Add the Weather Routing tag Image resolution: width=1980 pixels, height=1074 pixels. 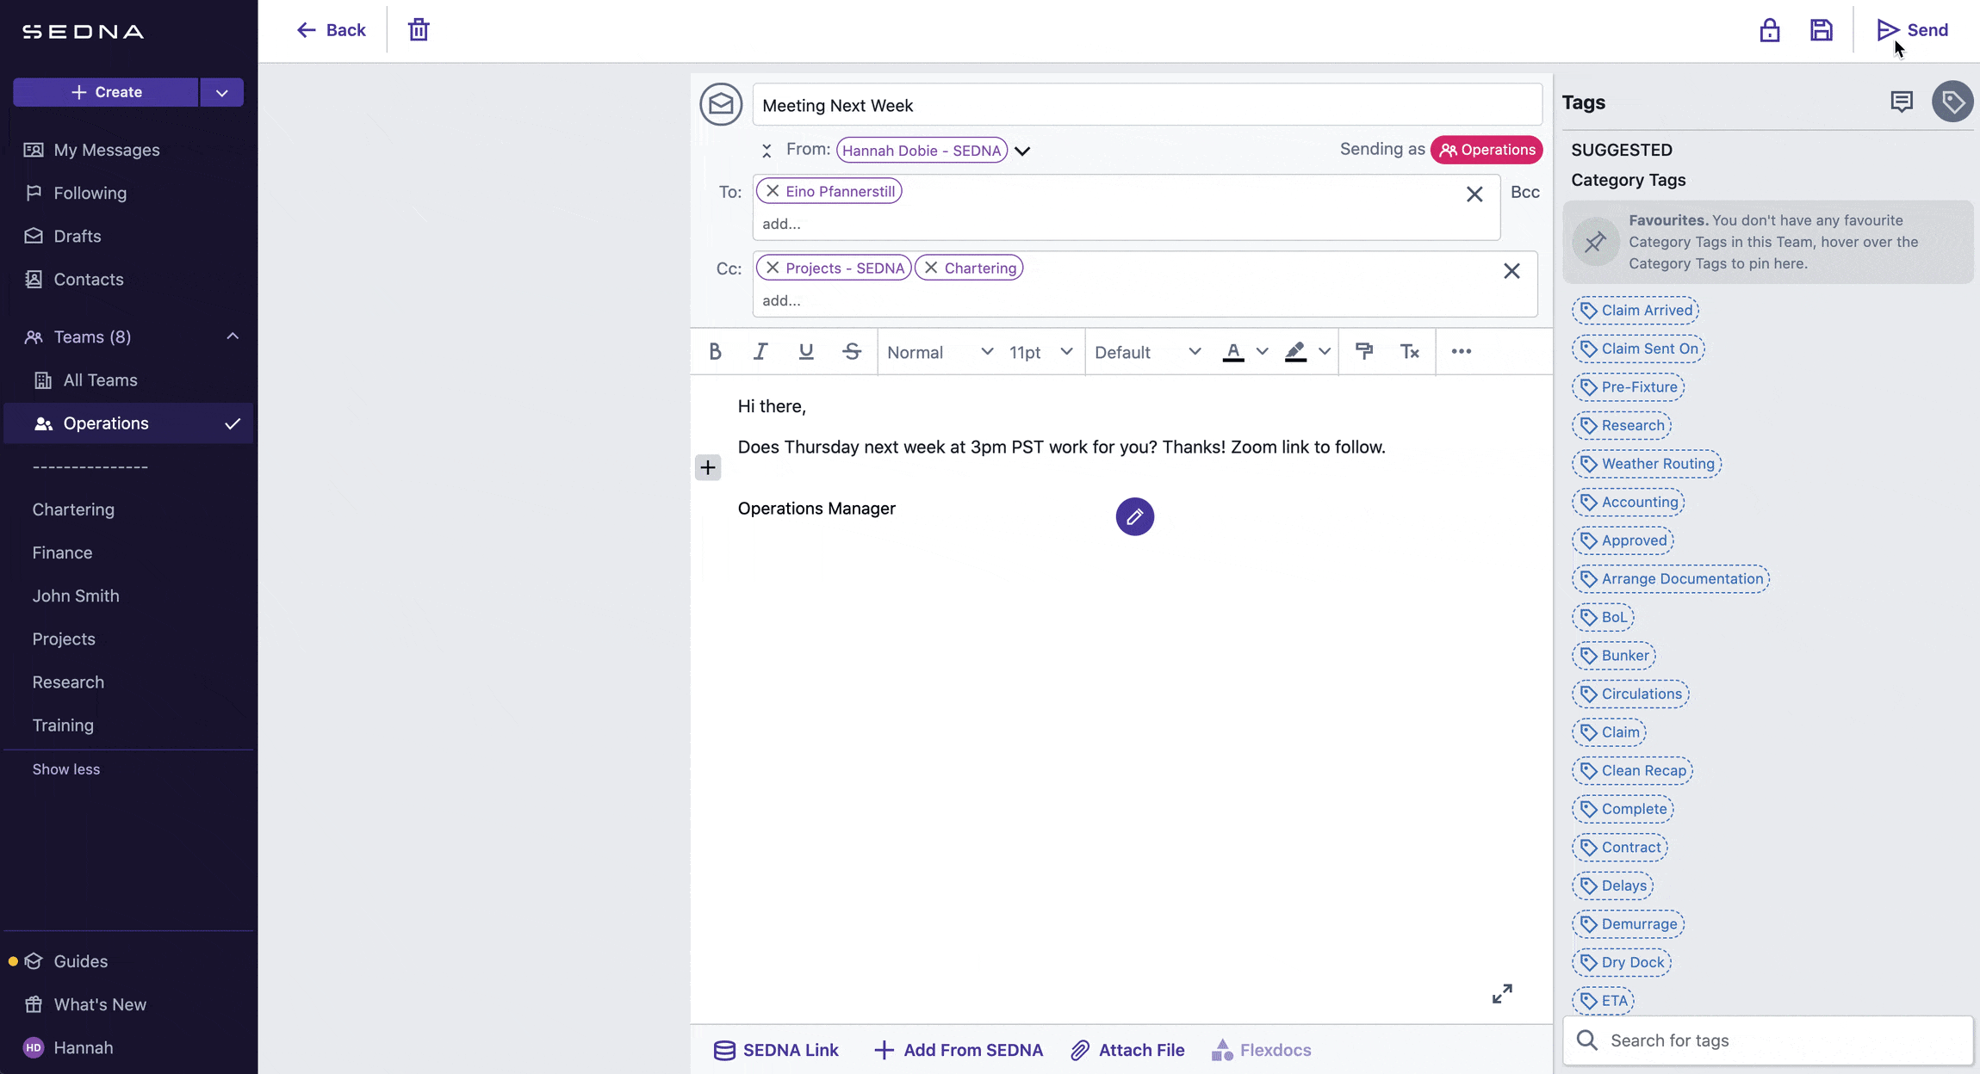coord(1646,464)
